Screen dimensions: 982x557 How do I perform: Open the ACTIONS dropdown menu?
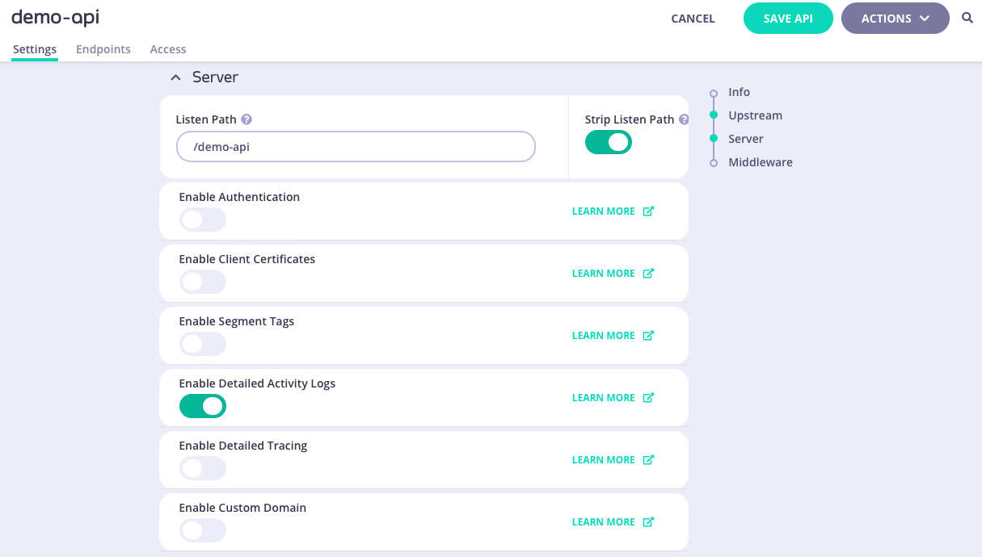(895, 18)
